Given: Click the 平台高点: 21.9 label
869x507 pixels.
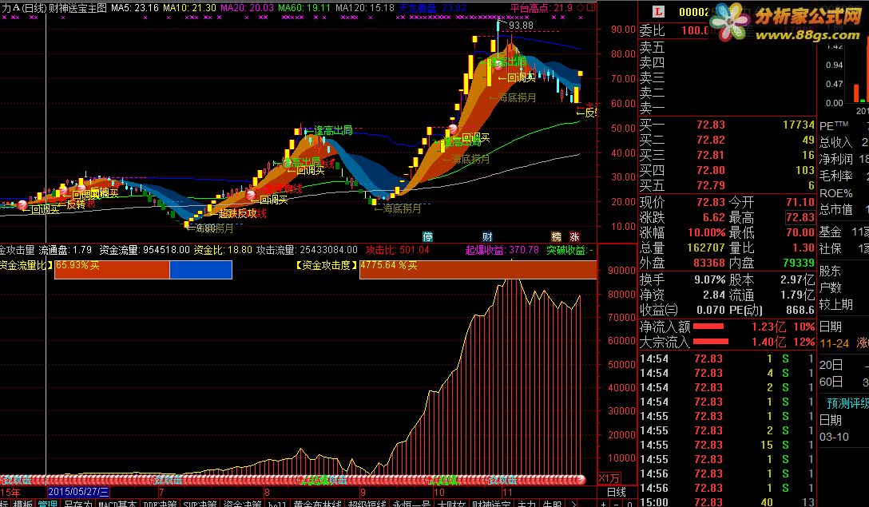Looking at the screenshot, I should 541,8.
